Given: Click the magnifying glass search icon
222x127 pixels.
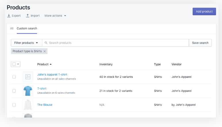Looking at the screenshot, I should tap(46, 43).
